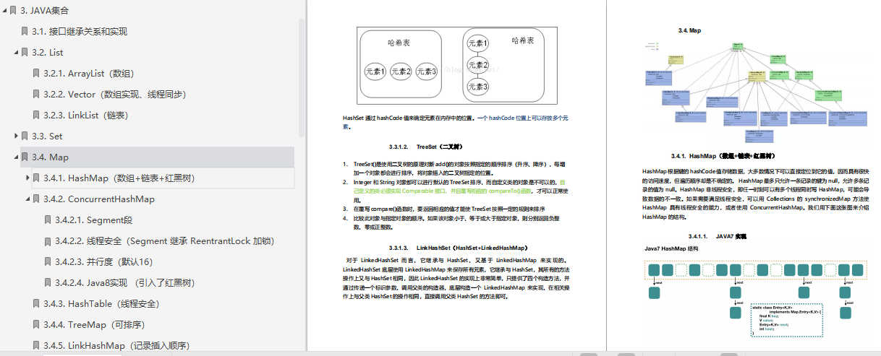Click the bookmarks panel vertical scrollbar
Image resolution: width=881 pixels, height=356 pixels.
(x=302, y=77)
